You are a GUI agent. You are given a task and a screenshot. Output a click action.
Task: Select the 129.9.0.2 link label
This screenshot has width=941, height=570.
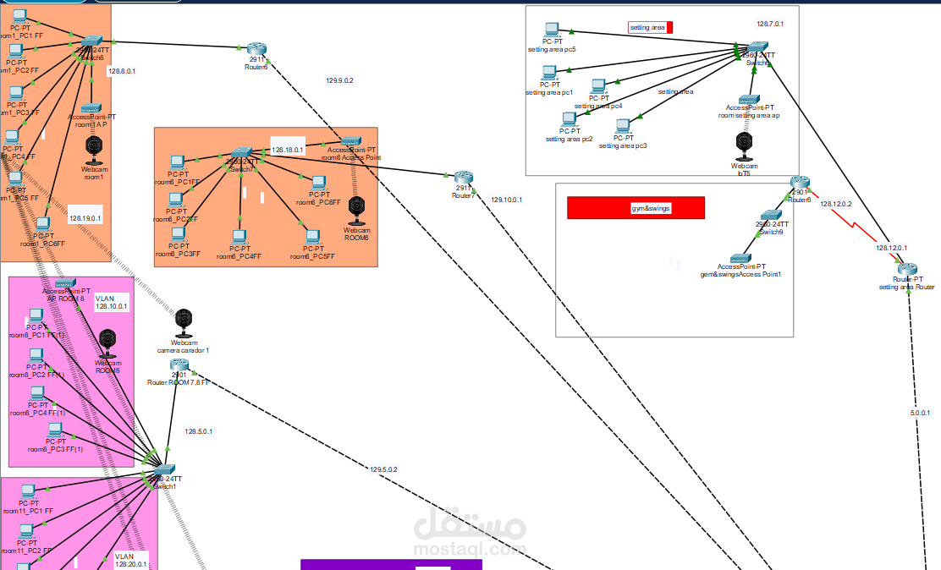(x=339, y=80)
